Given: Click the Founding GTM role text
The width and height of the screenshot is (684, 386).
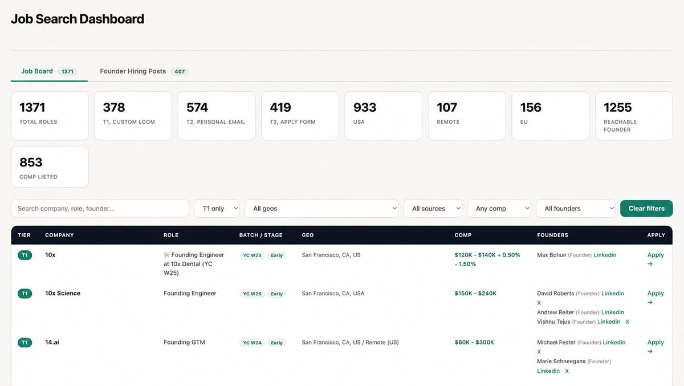Looking at the screenshot, I should [x=184, y=342].
